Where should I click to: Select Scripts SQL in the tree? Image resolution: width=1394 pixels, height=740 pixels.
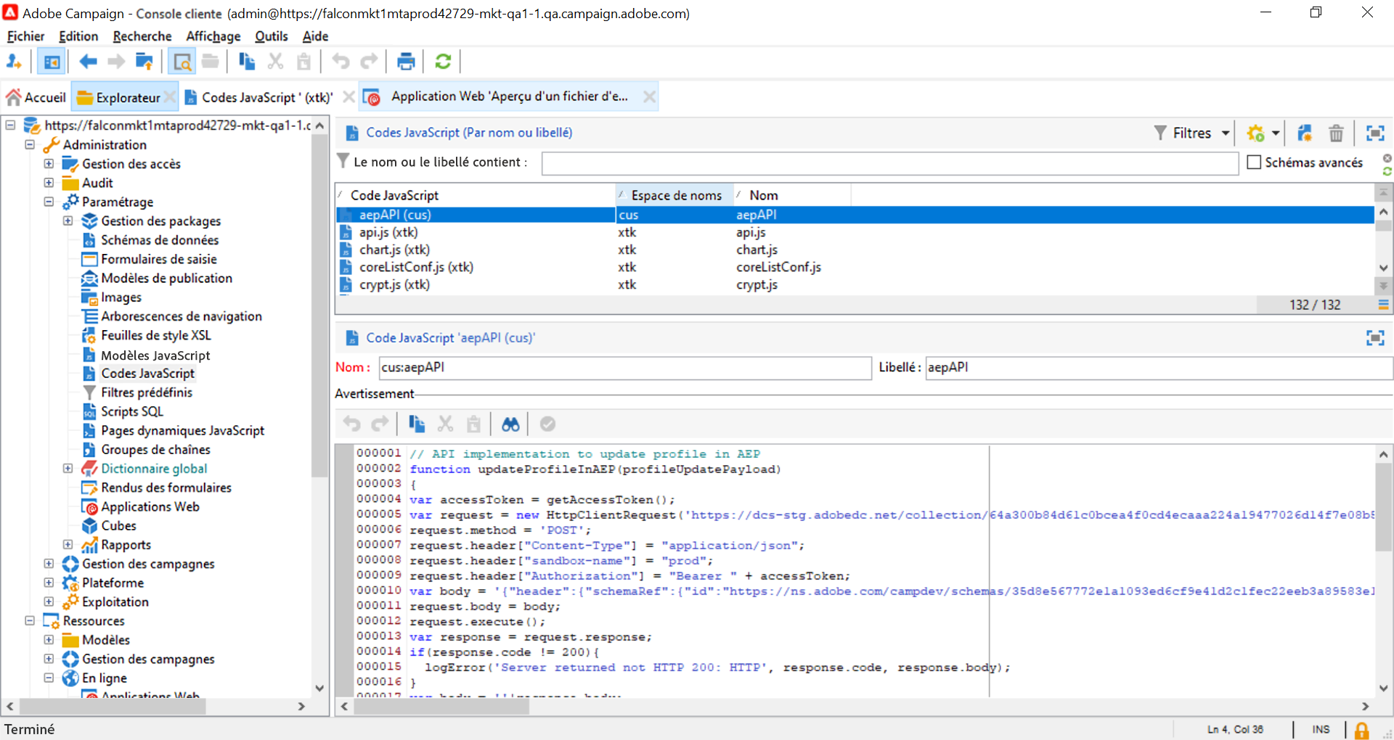(x=131, y=411)
